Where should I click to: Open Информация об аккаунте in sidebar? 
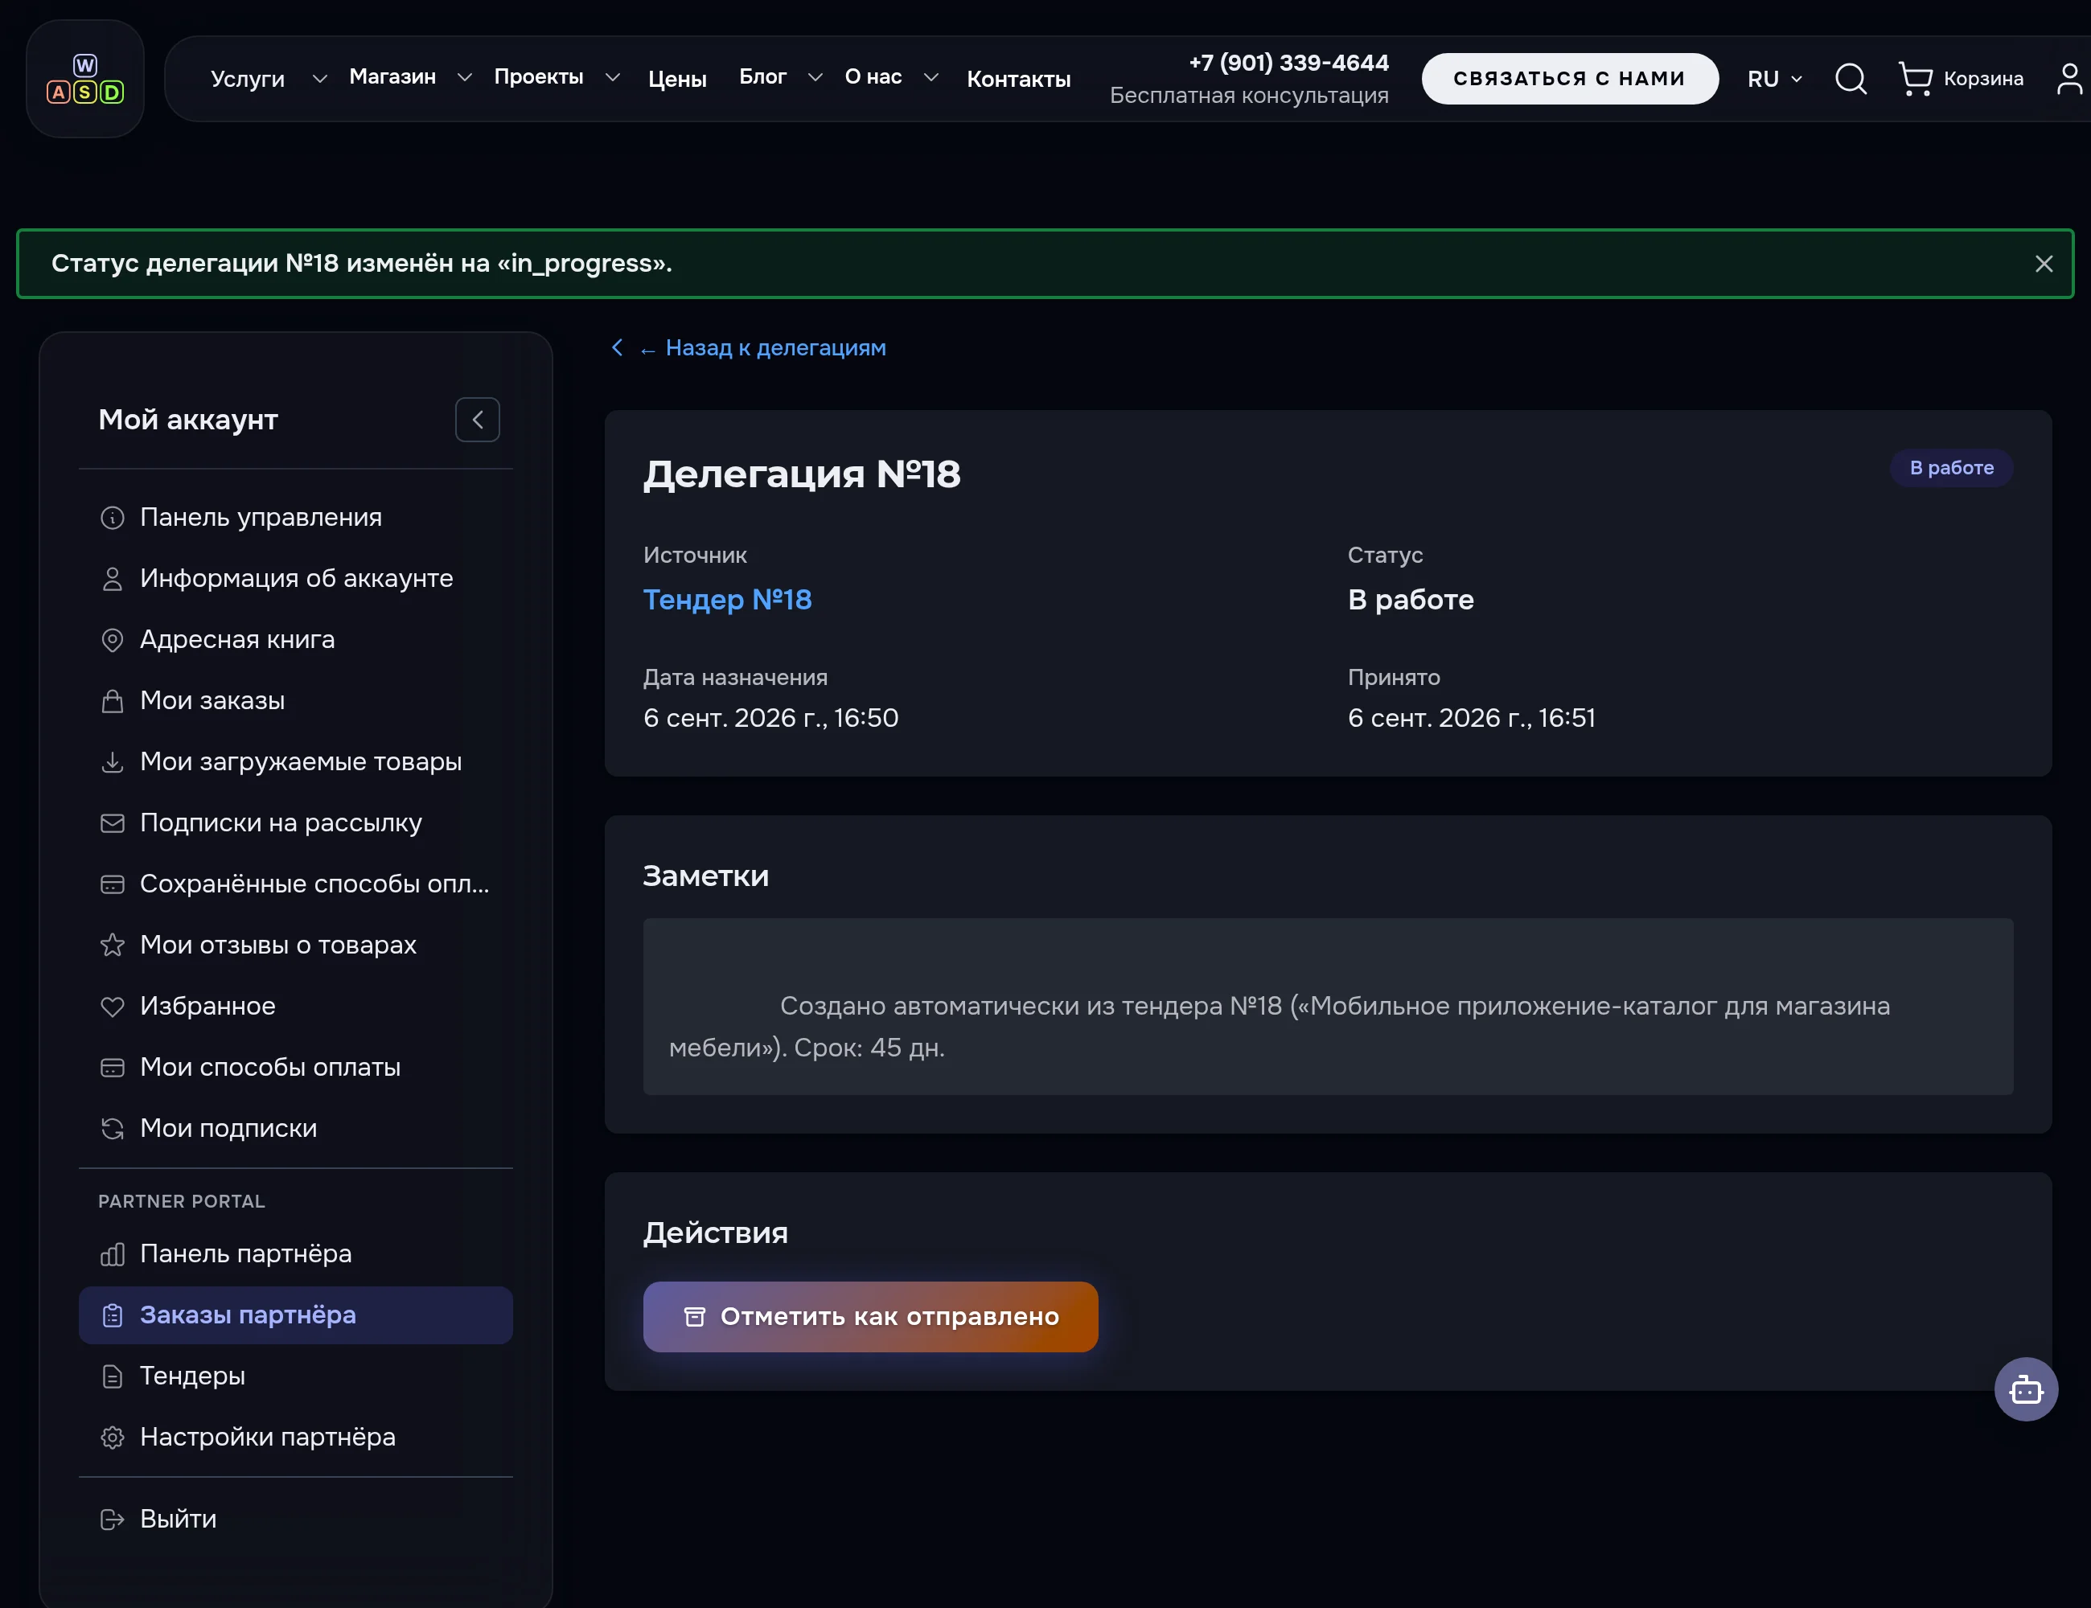(x=296, y=578)
